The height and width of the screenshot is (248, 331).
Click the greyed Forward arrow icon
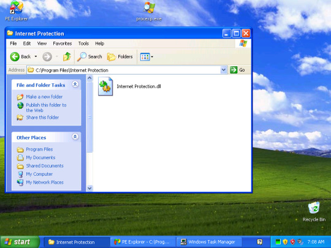pyautogui.click(x=47, y=56)
